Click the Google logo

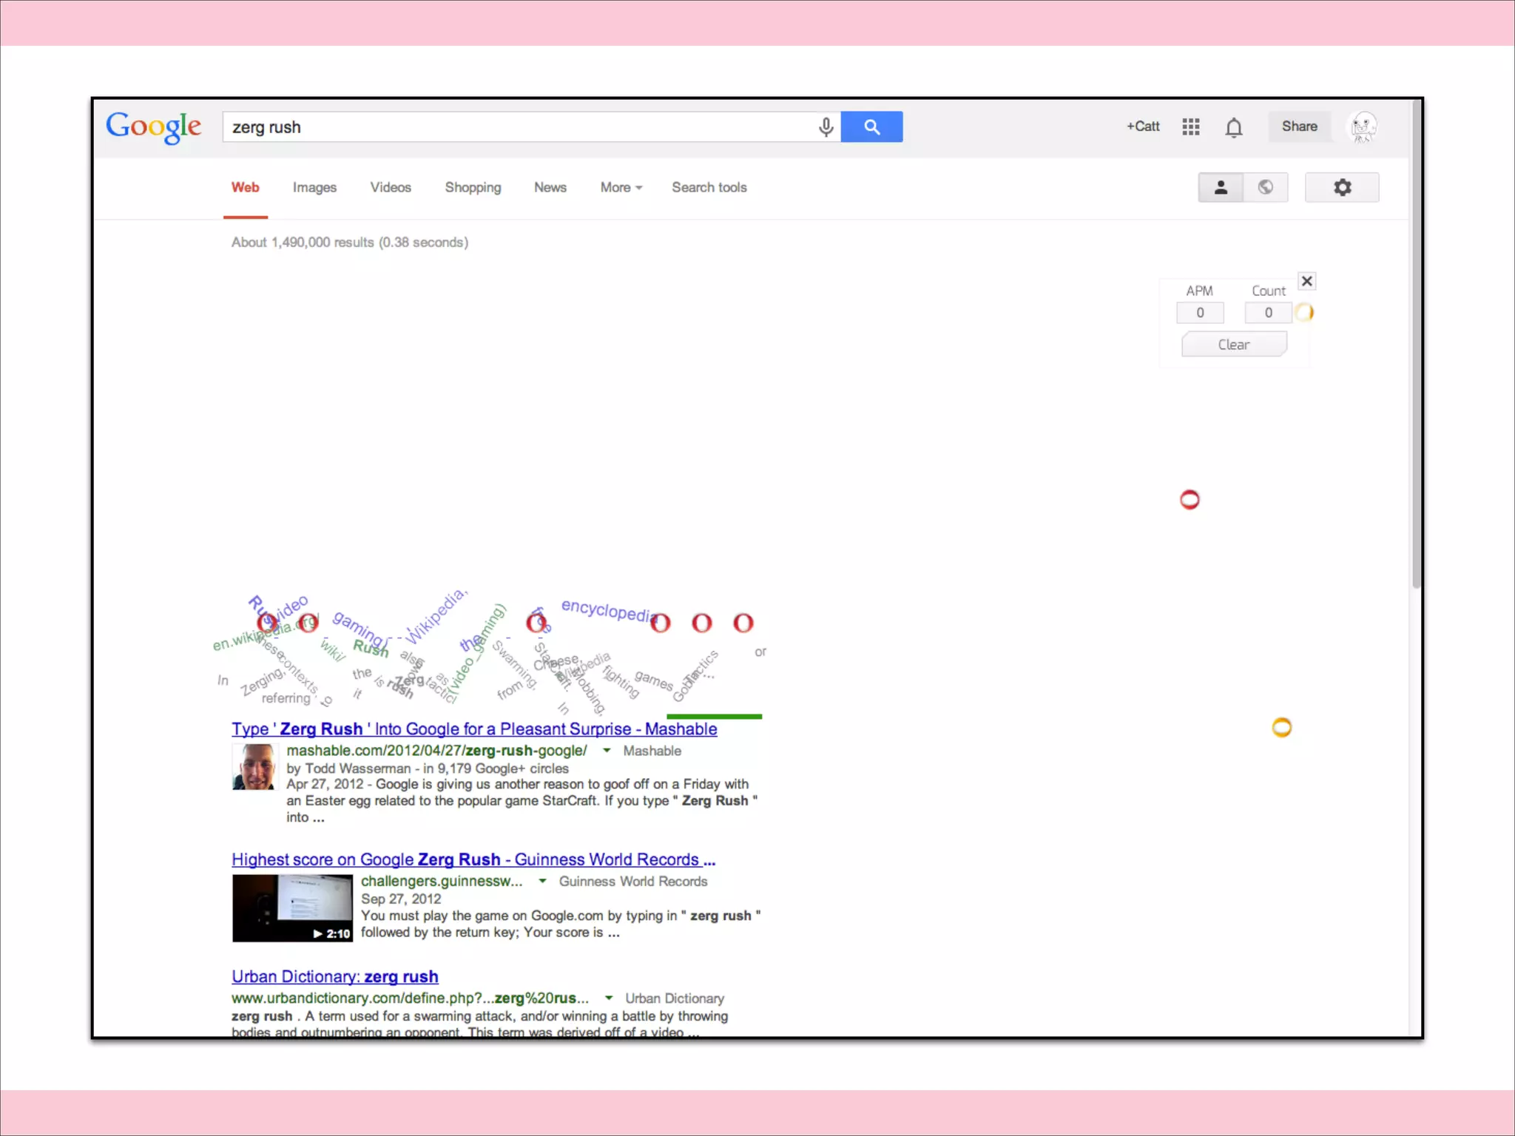pos(153,127)
